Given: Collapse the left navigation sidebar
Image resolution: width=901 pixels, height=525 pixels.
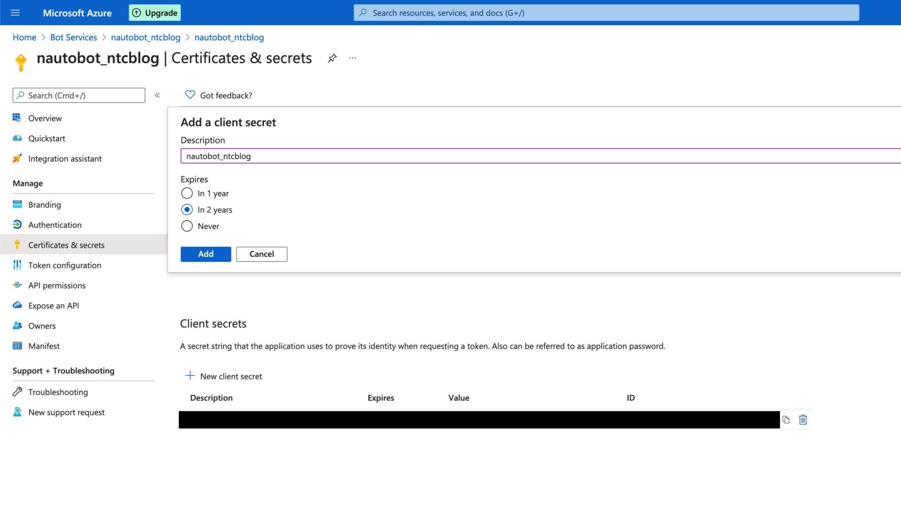Looking at the screenshot, I should (x=158, y=95).
